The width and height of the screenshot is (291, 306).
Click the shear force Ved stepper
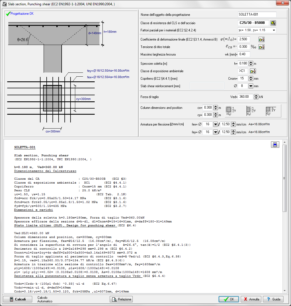[x=256, y=97]
